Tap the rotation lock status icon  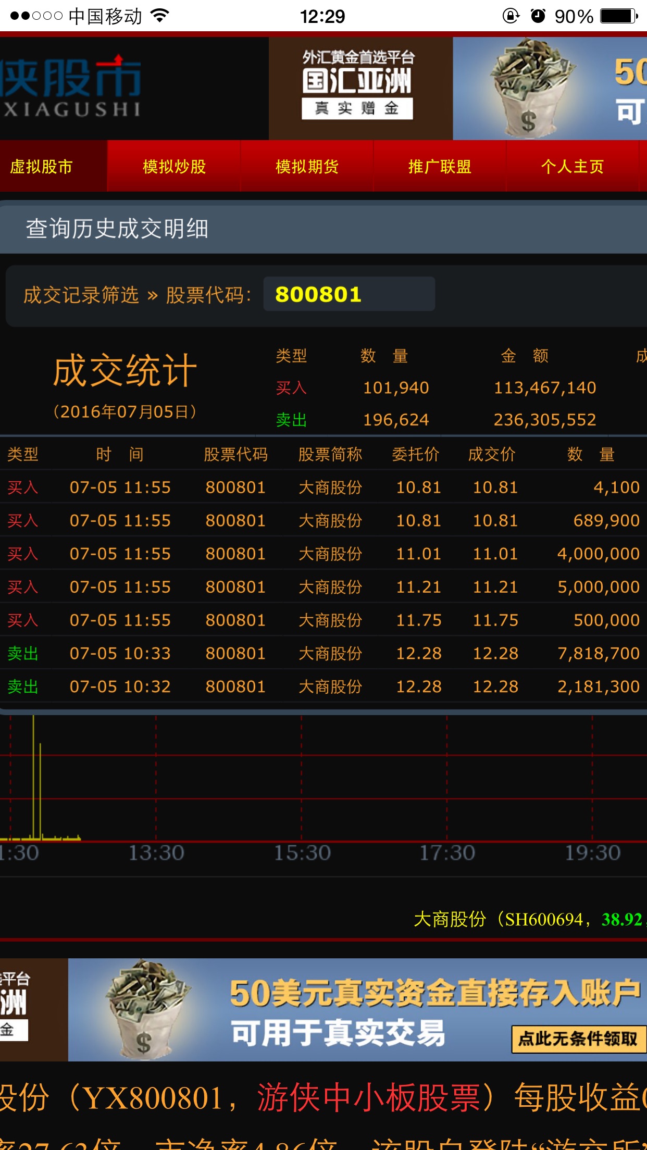pyautogui.click(x=511, y=16)
